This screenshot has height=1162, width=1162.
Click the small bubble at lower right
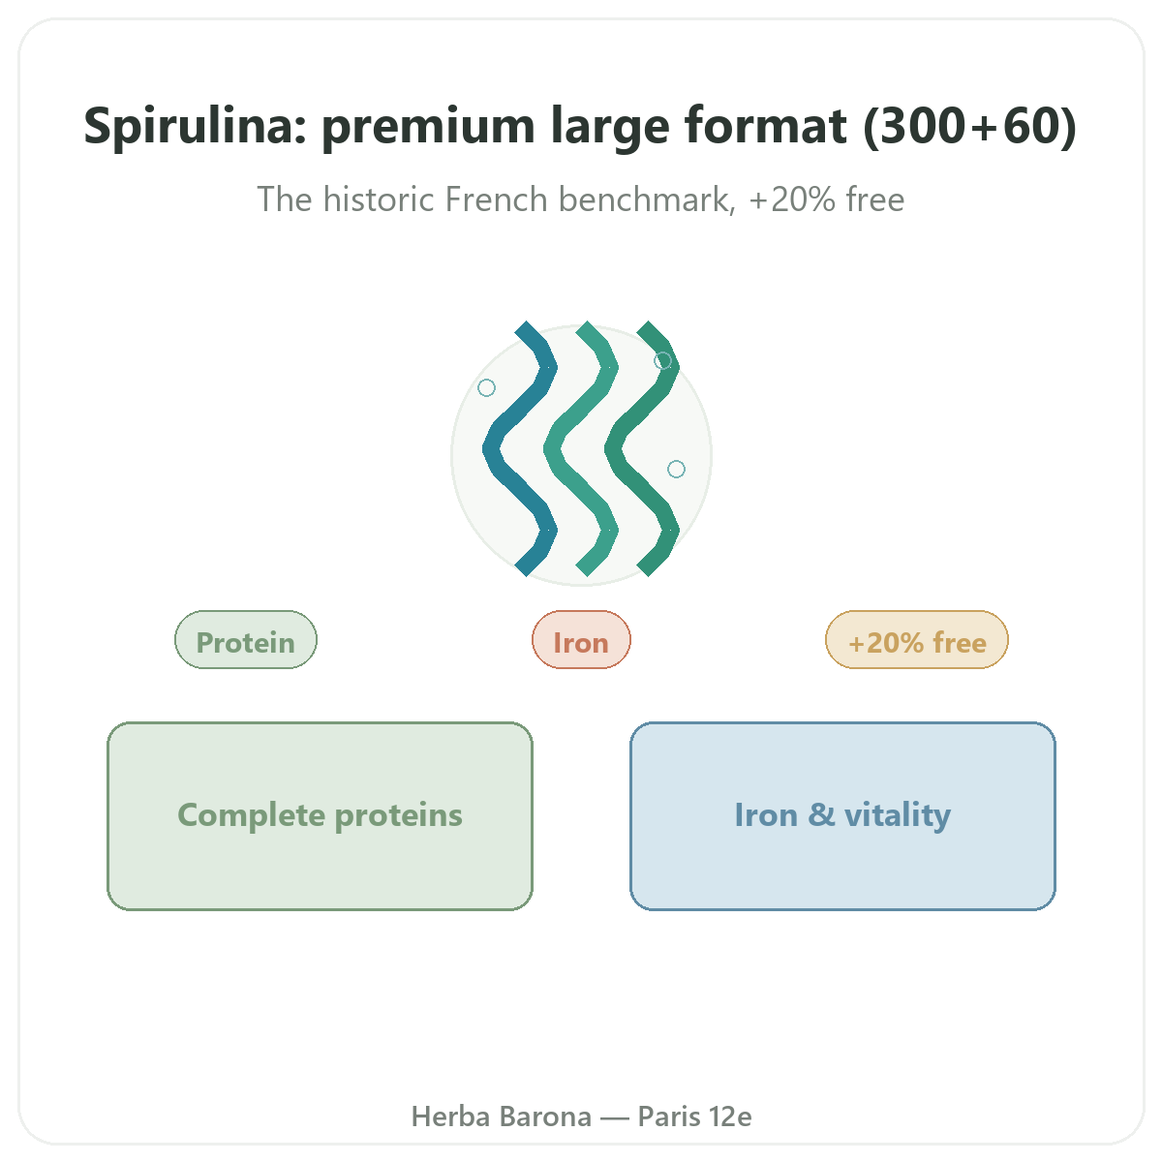677,469
